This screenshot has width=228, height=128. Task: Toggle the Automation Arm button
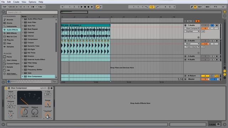click(97, 7)
